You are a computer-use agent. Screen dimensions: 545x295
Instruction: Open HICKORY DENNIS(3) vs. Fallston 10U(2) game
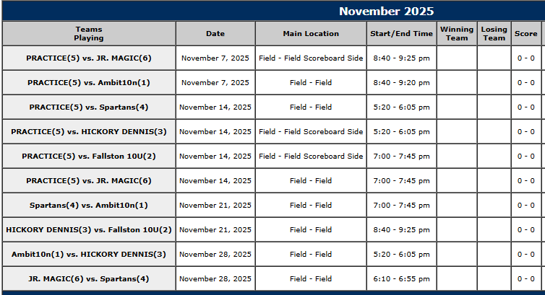click(x=89, y=229)
